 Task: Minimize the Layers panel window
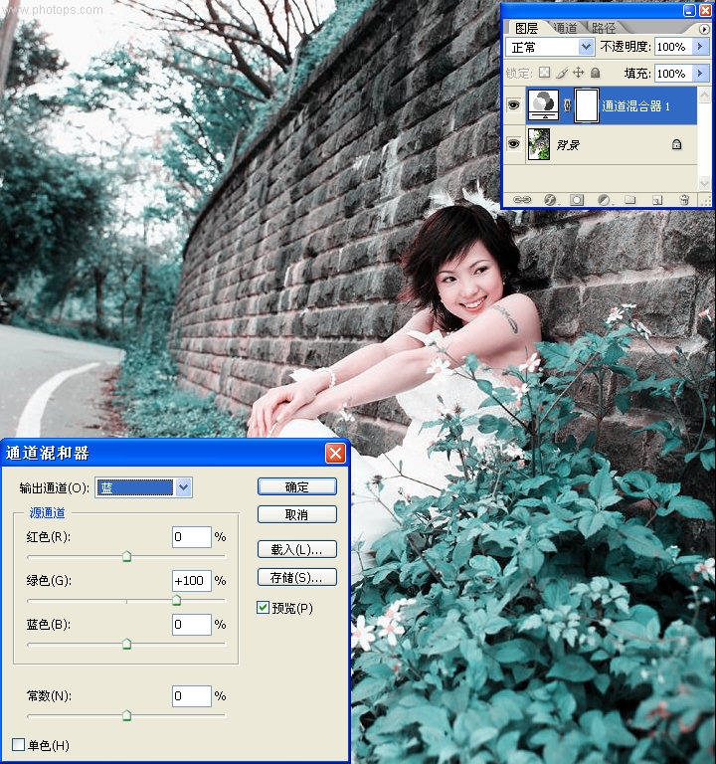click(689, 10)
